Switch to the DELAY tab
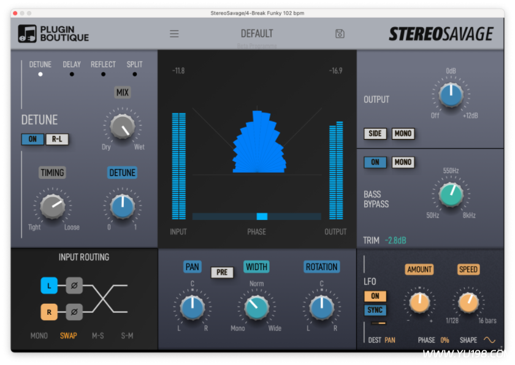The height and width of the screenshot is (365, 515). (72, 64)
